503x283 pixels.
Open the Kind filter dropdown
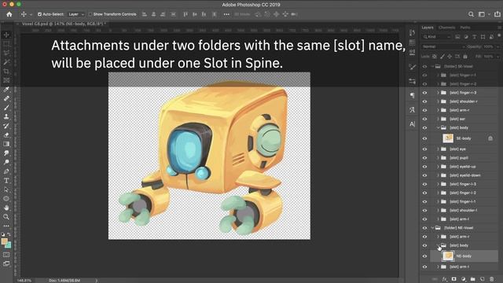tap(437, 37)
